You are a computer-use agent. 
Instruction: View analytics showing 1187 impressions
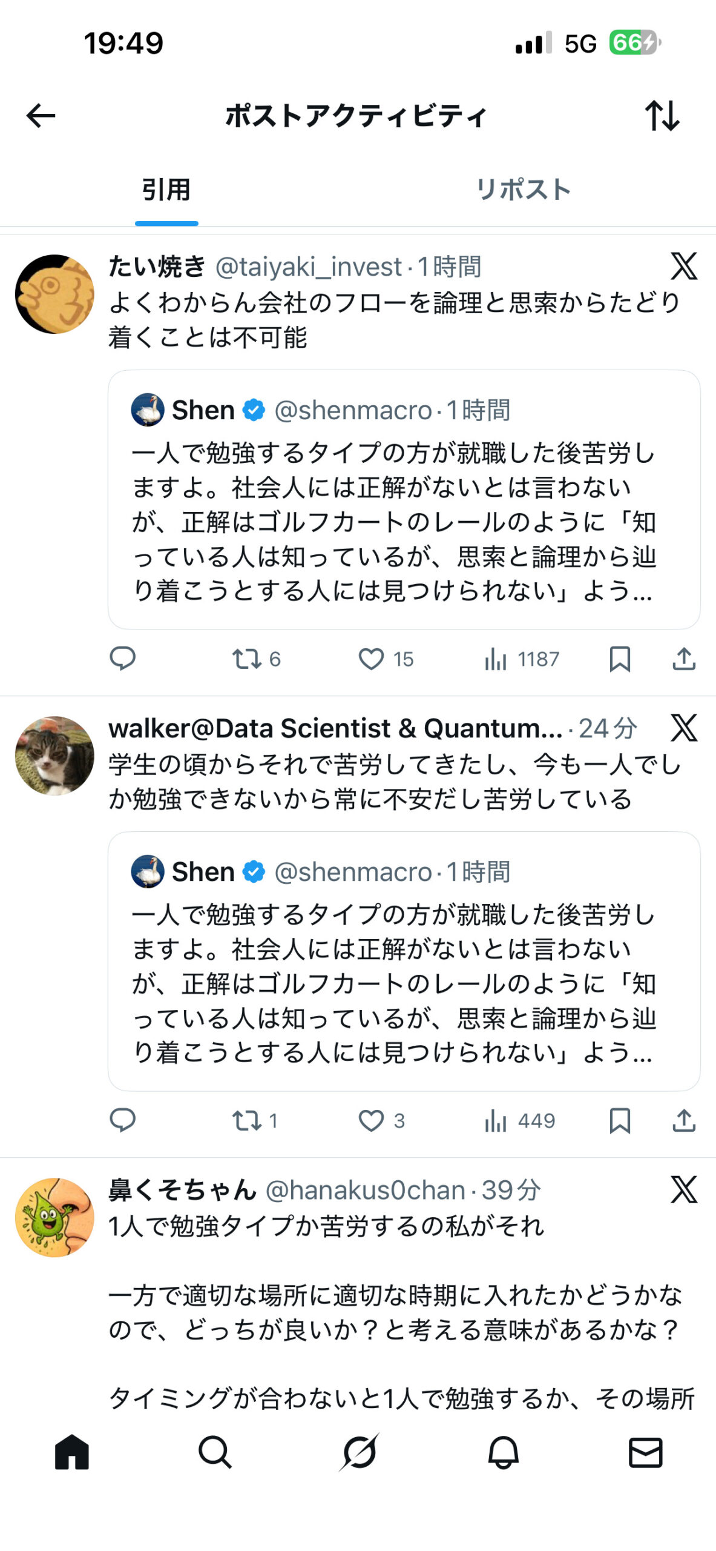[521, 659]
